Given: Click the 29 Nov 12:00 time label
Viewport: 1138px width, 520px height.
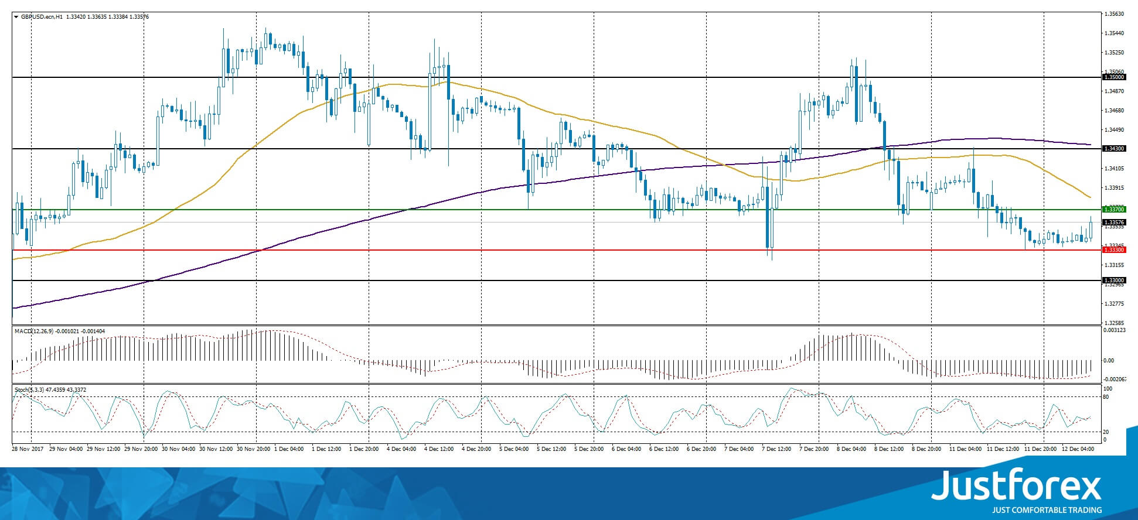Looking at the screenshot, I should [103, 449].
